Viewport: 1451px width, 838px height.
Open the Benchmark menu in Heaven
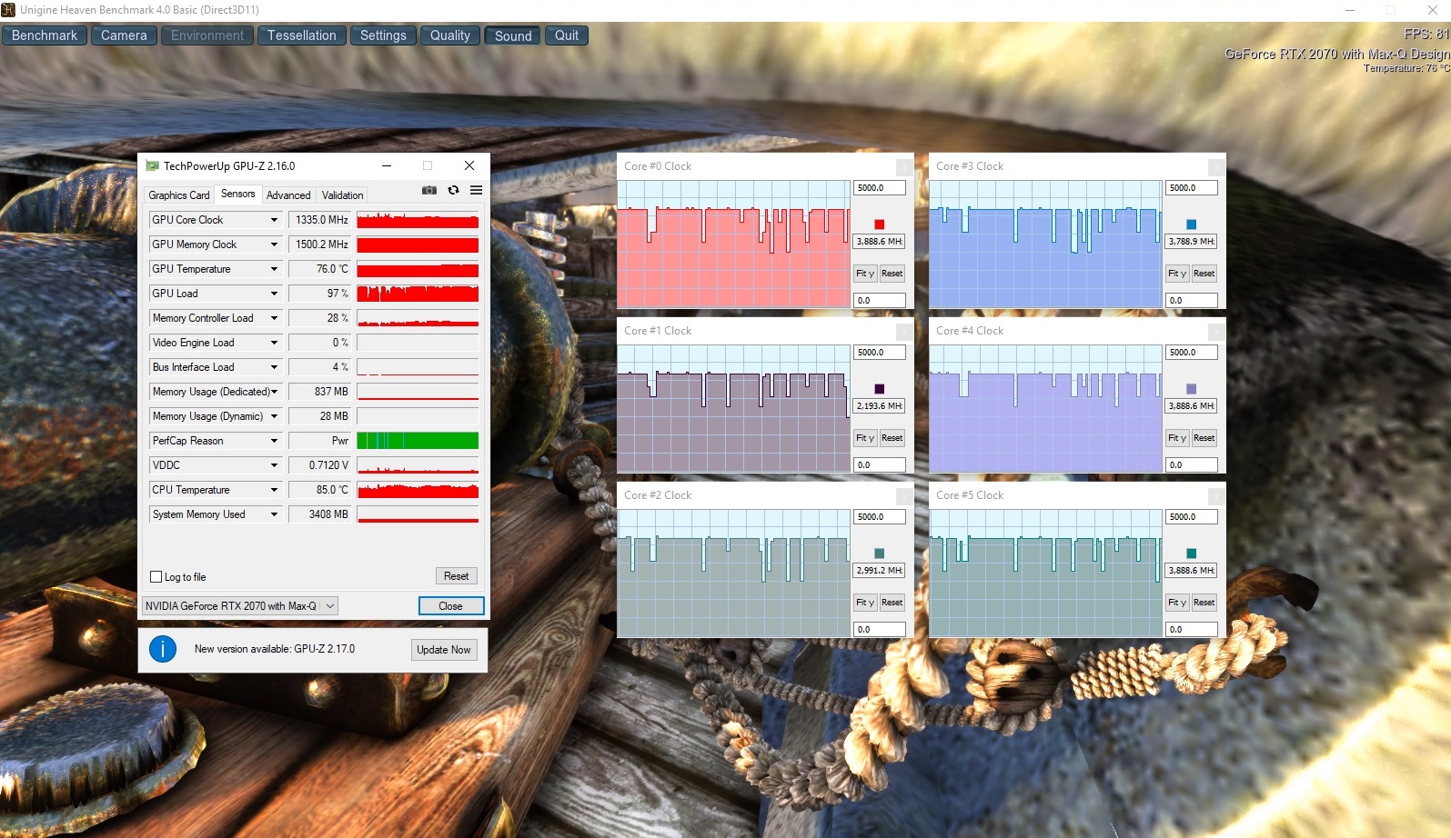click(45, 35)
